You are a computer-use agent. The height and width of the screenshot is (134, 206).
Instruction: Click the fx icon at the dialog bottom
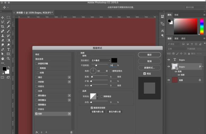pyautogui.click(x=37, y=132)
